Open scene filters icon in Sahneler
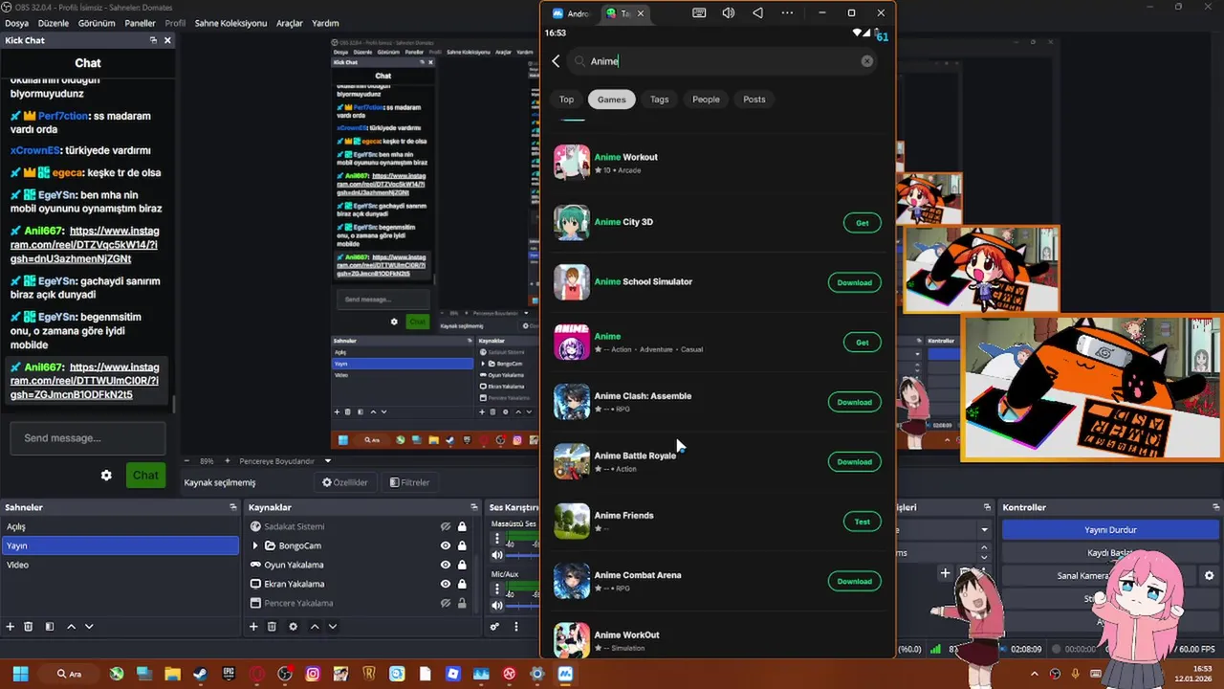This screenshot has width=1224, height=689. [x=50, y=627]
